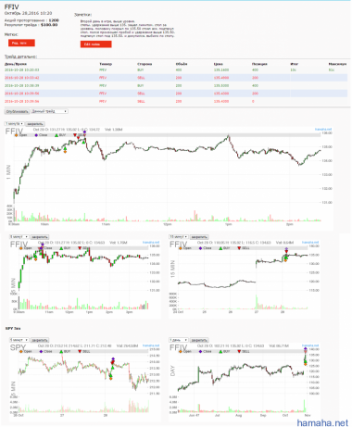
Task: Click the red Ред. теги button
Action: [x=21, y=43]
